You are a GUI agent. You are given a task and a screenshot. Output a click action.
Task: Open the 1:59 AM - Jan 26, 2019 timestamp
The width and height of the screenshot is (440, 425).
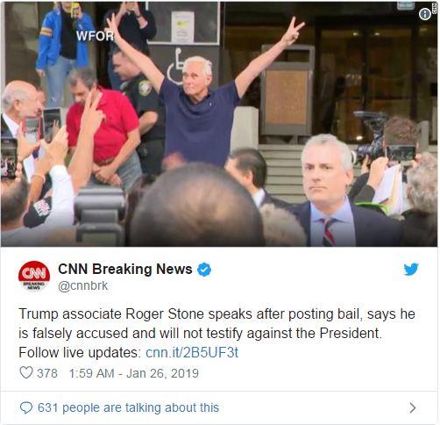(133, 373)
